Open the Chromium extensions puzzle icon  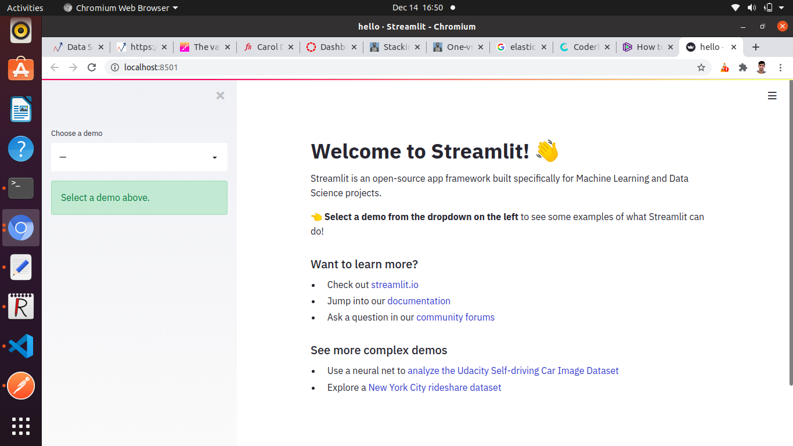[742, 67]
